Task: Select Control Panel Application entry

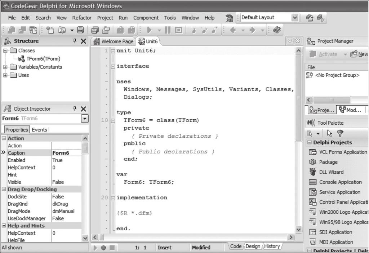Action: [338, 202]
